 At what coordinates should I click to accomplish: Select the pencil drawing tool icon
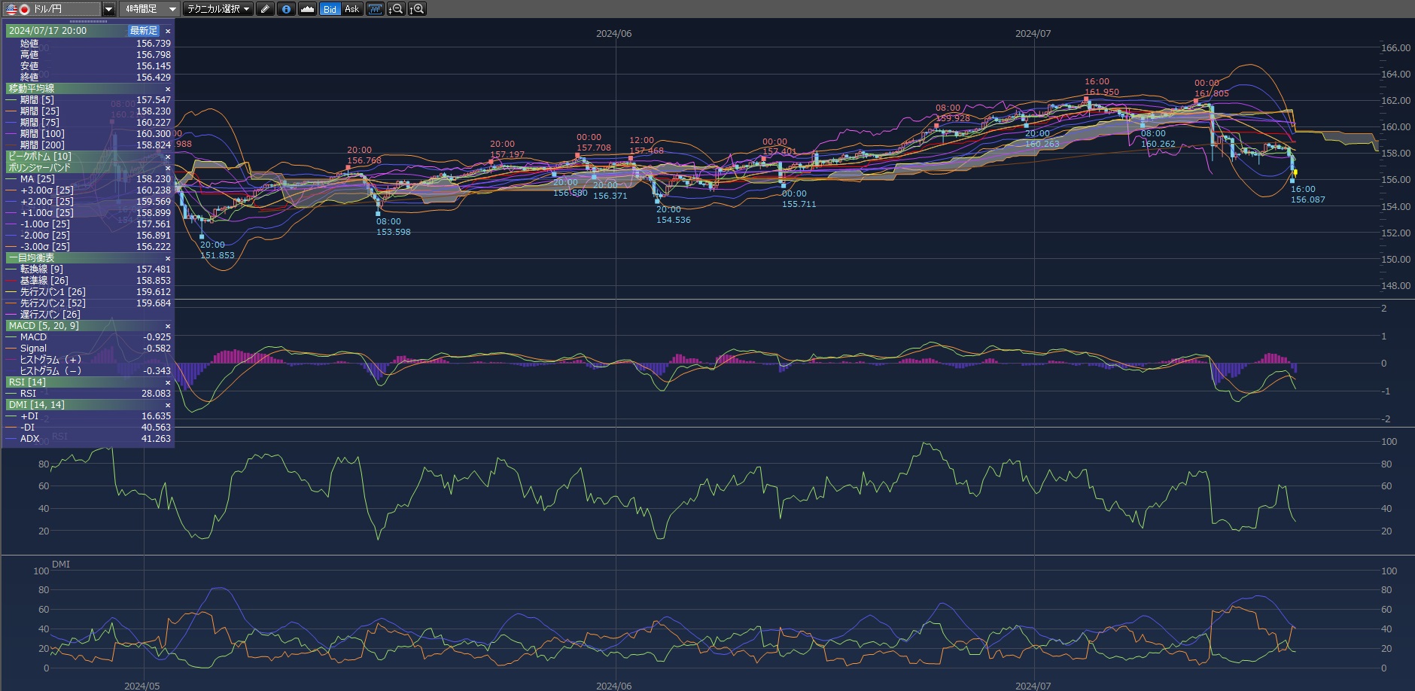pyautogui.click(x=265, y=9)
